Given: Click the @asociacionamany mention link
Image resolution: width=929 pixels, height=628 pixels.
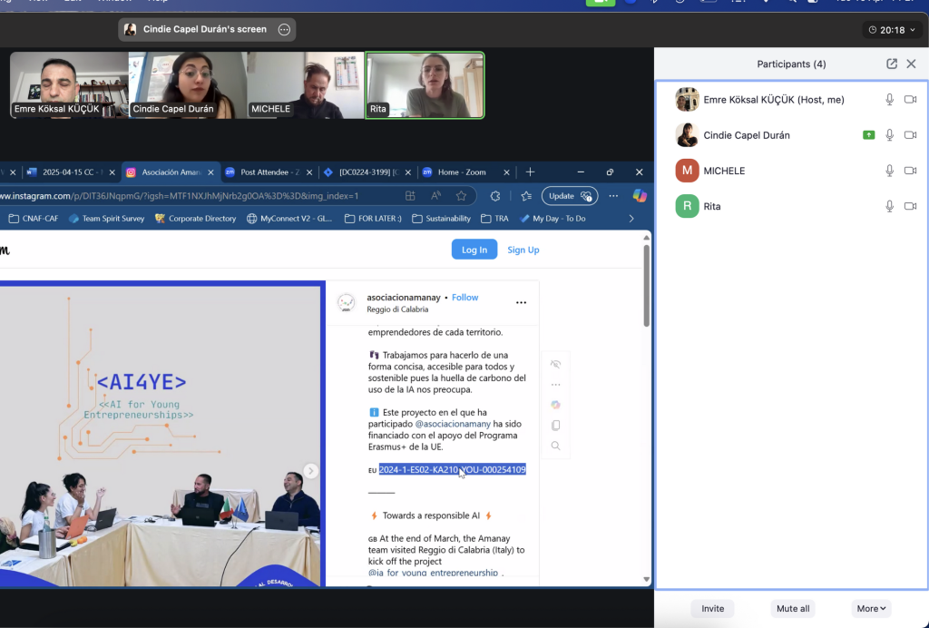Looking at the screenshot, I should point(453,424).
